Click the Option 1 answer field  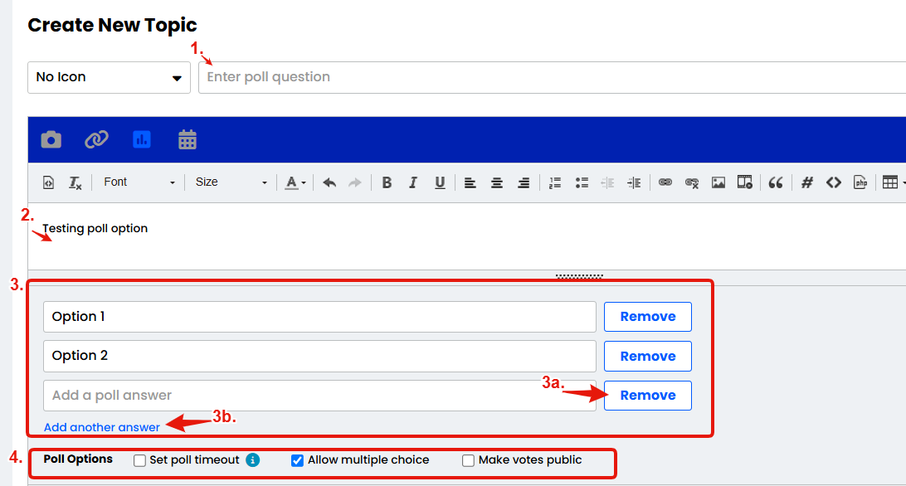click(319, 317)
